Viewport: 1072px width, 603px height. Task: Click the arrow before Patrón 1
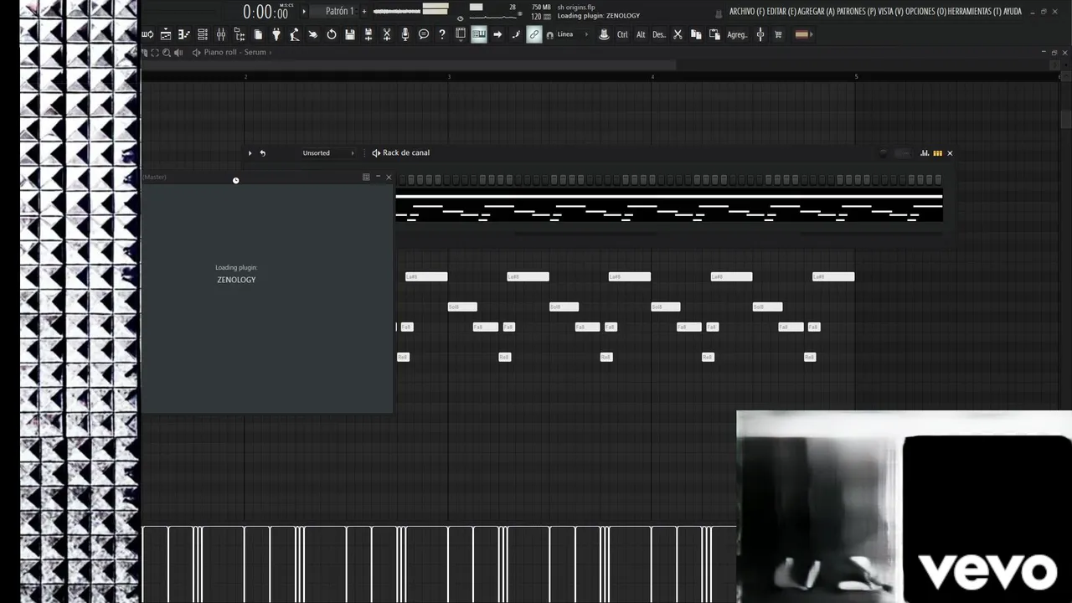coord(304,12)
